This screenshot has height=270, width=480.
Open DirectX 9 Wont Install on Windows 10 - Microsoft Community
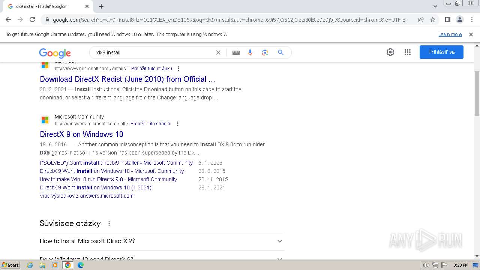pos(112,171)
